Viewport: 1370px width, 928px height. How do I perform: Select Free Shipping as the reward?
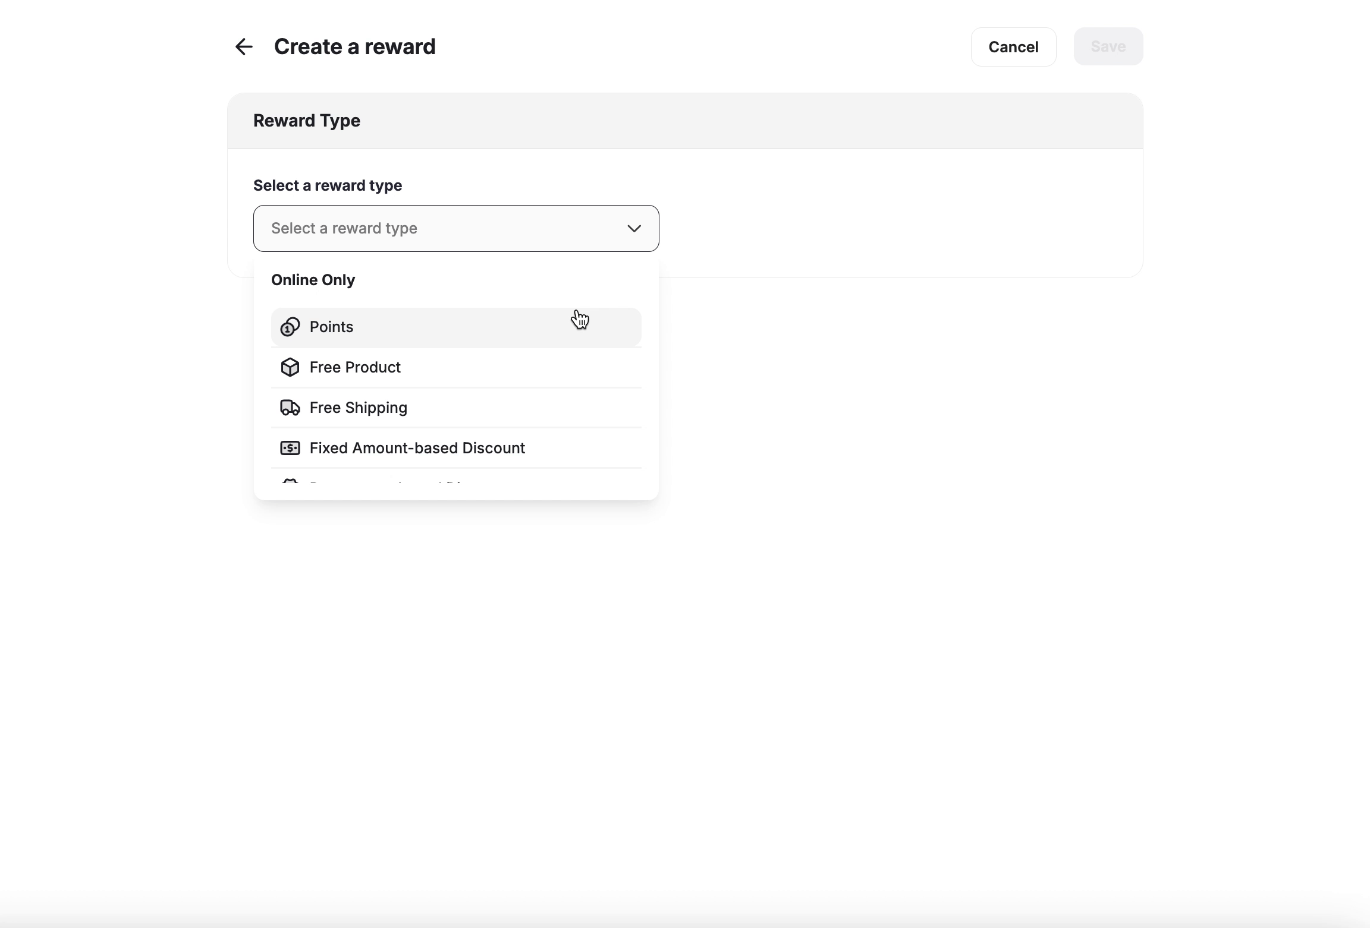[x=358, y=408]
